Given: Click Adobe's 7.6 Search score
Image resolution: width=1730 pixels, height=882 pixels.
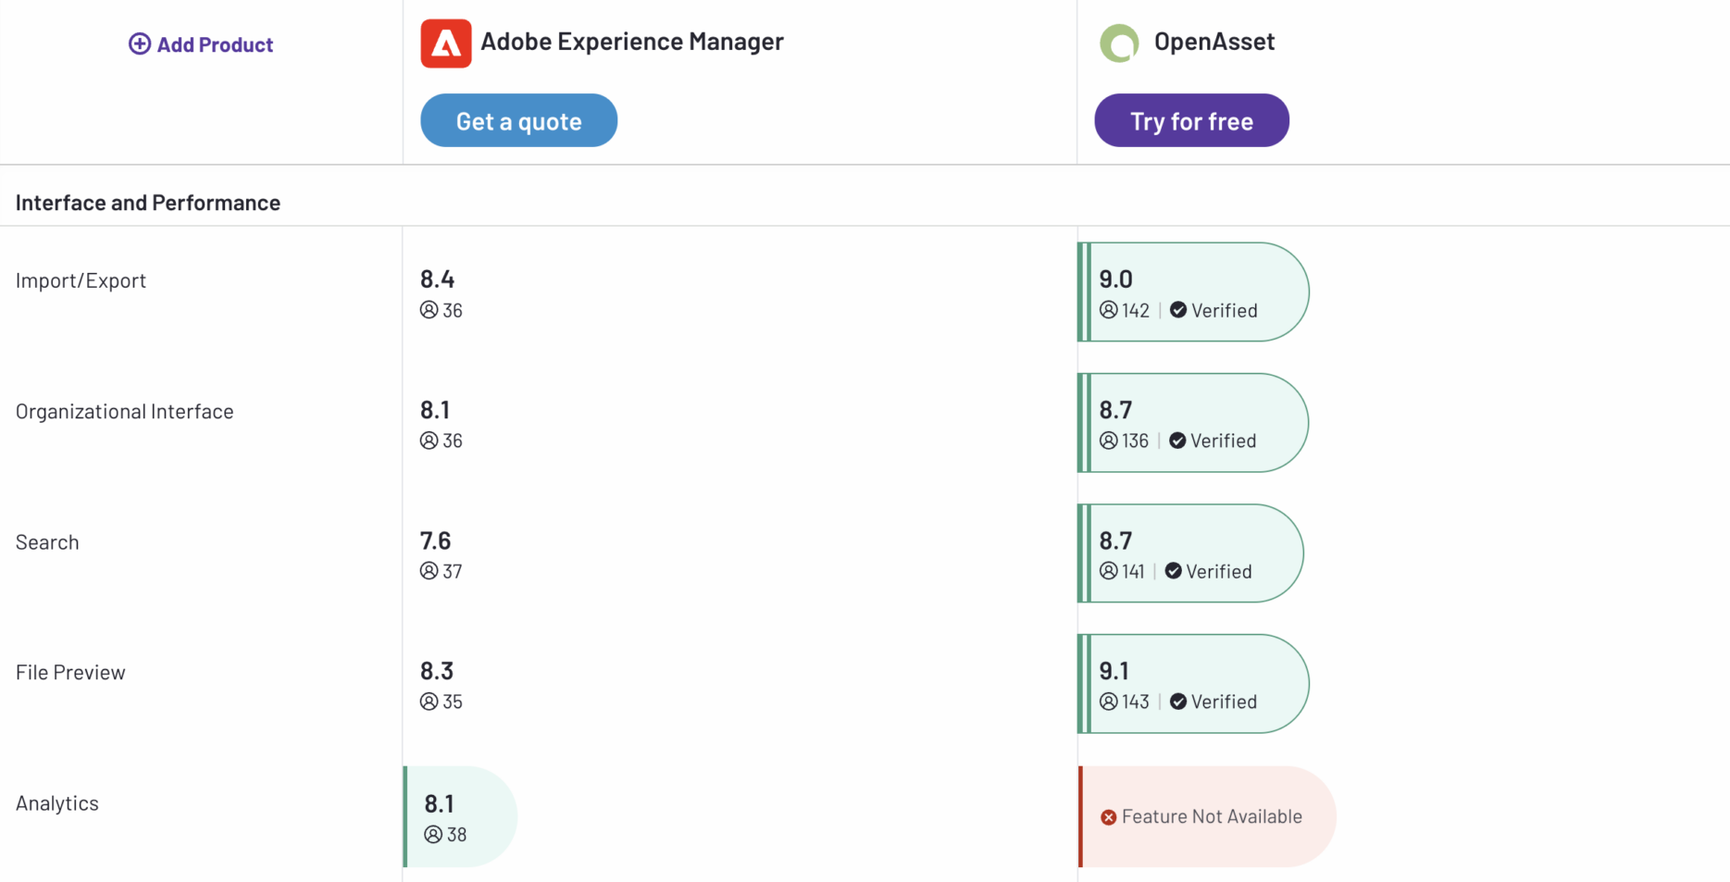Looking at the screenshot, I should click(x=435, y=540).
